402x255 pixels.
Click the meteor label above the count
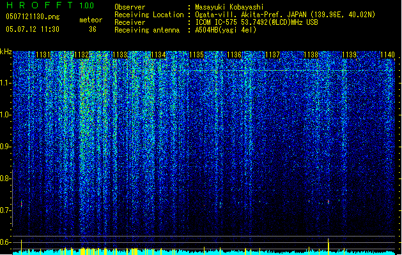tap(91, 20)
